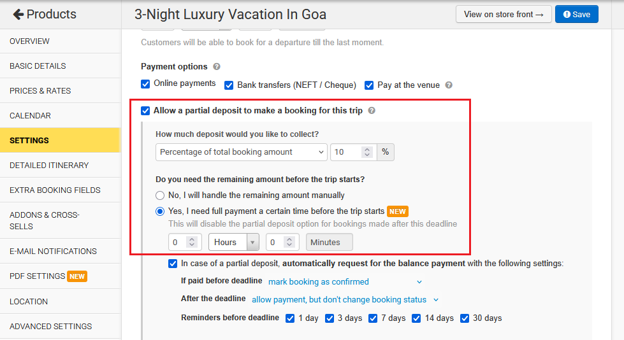
Task: Click the minutes value stepper arrows
Action: click(289, 243)
